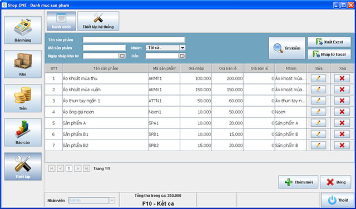Click the page number 1 box
Viewport: 356px width, 209px height.
69,168
